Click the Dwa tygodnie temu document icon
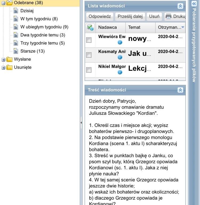 [x=16, y=35]
